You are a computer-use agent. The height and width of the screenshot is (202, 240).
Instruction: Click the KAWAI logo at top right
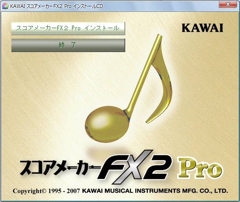(202, 28)
